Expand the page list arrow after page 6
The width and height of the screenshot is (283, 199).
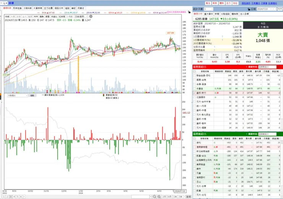click(24, 197)
